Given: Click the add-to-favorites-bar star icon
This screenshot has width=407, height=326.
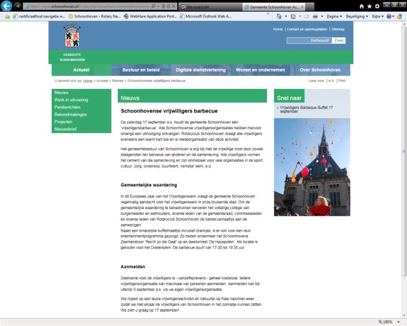Looking at the screenshot, I should [x=8, y=16].
